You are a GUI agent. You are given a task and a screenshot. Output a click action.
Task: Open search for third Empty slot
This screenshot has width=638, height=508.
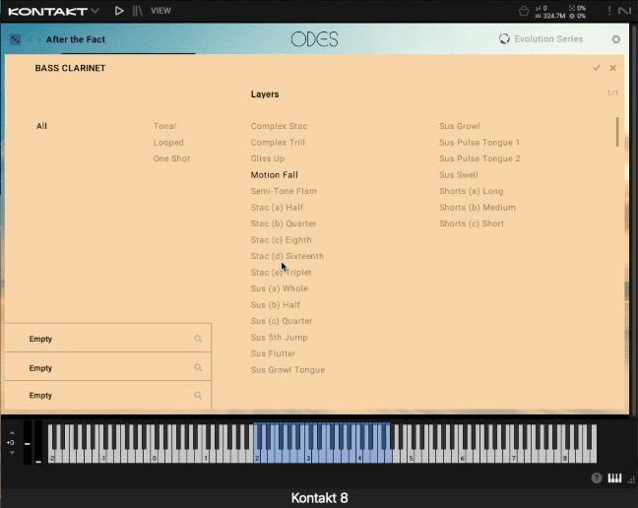[198, 396]
